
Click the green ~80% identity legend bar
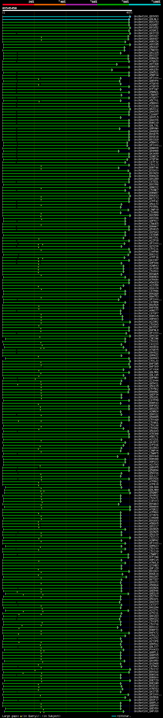[x=113, y=5]
